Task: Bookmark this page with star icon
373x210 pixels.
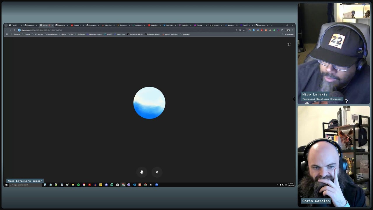Action: [x=244, y=30]
